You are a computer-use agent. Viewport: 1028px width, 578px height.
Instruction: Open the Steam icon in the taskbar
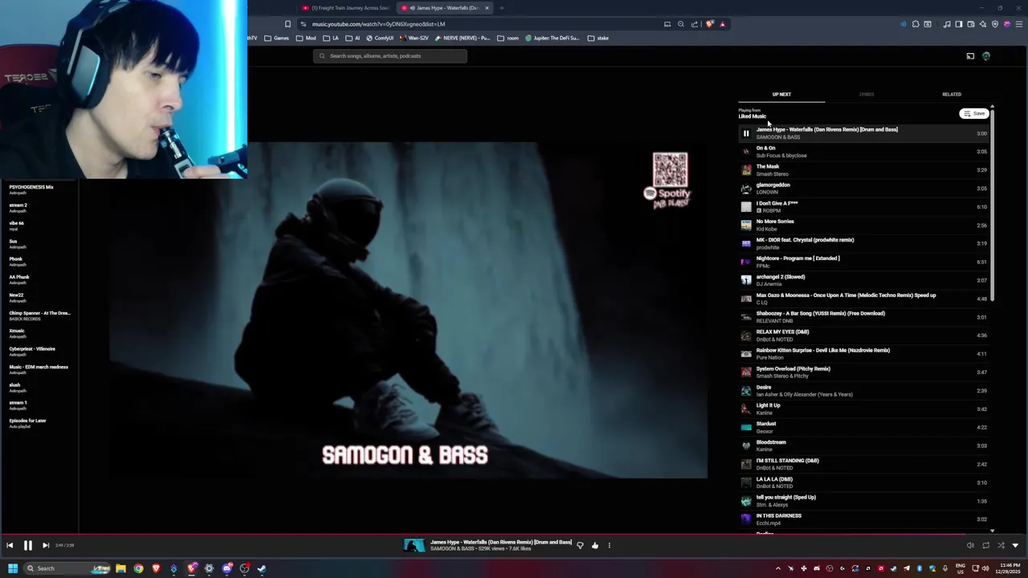262,568
